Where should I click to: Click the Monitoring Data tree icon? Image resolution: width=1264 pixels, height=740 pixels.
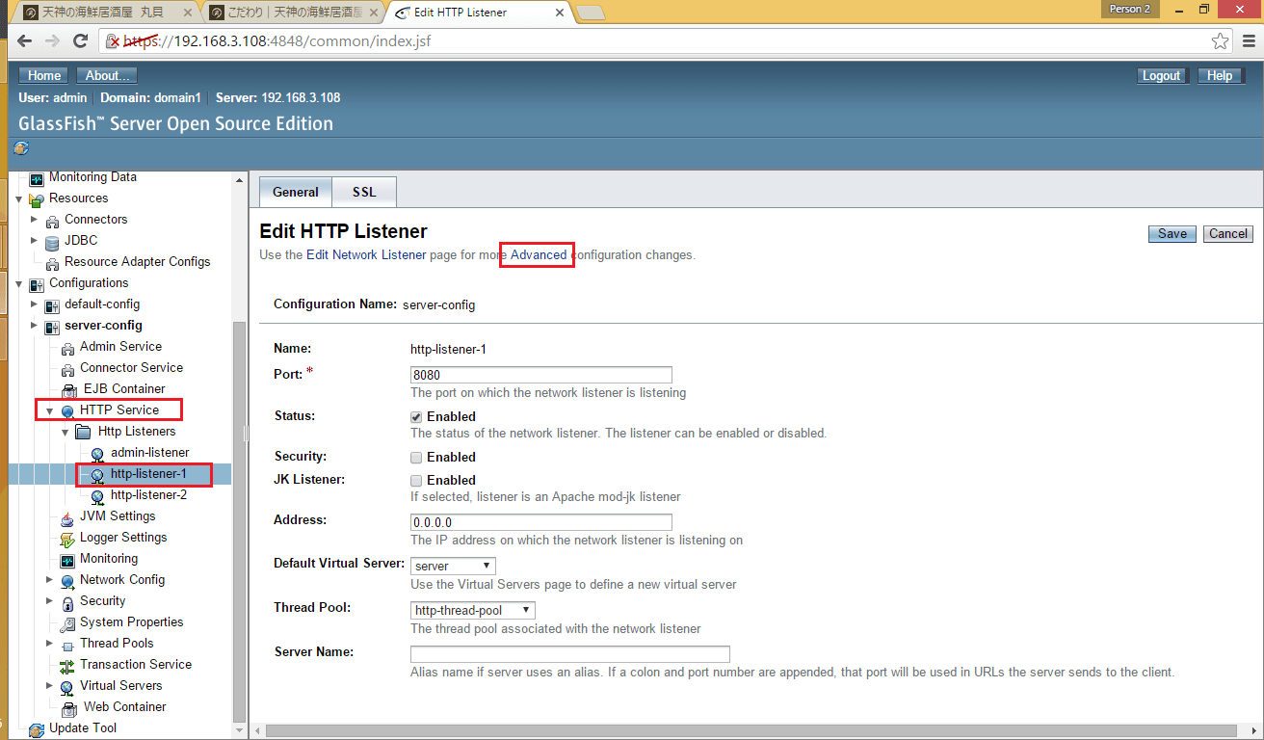pyautogui.click(x=37, y=178)
